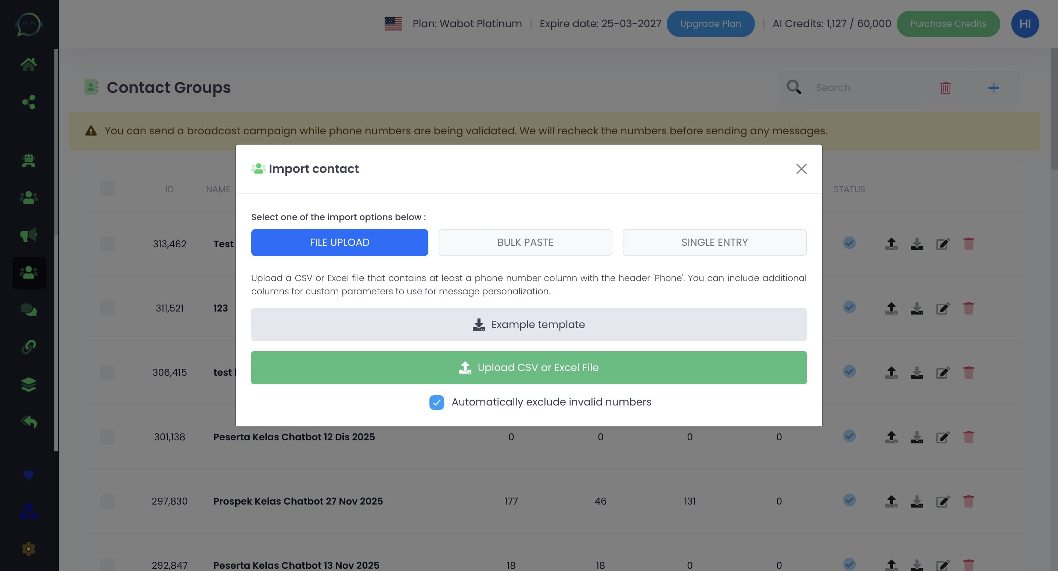Switch to the BULK PASTE import tab
Image resolution: width=1058 pixels, height=571 pixels.
(x=525, y=243)
